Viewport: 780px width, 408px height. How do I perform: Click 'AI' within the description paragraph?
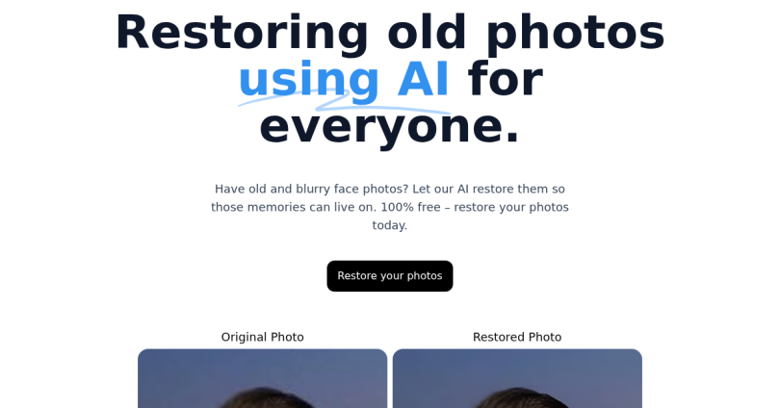(x=462, y=189)
